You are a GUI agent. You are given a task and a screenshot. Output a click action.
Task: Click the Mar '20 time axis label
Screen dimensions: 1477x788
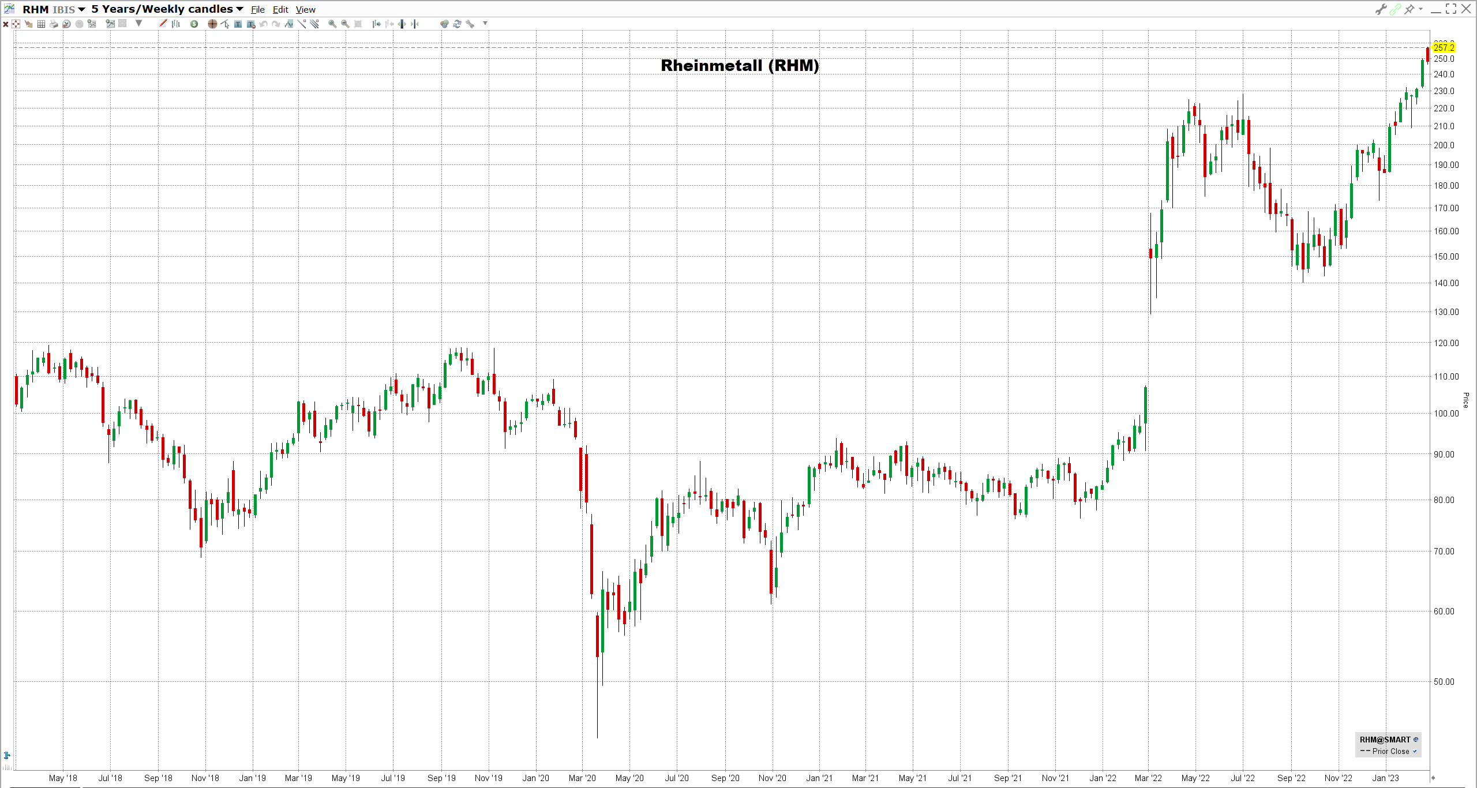582,778
